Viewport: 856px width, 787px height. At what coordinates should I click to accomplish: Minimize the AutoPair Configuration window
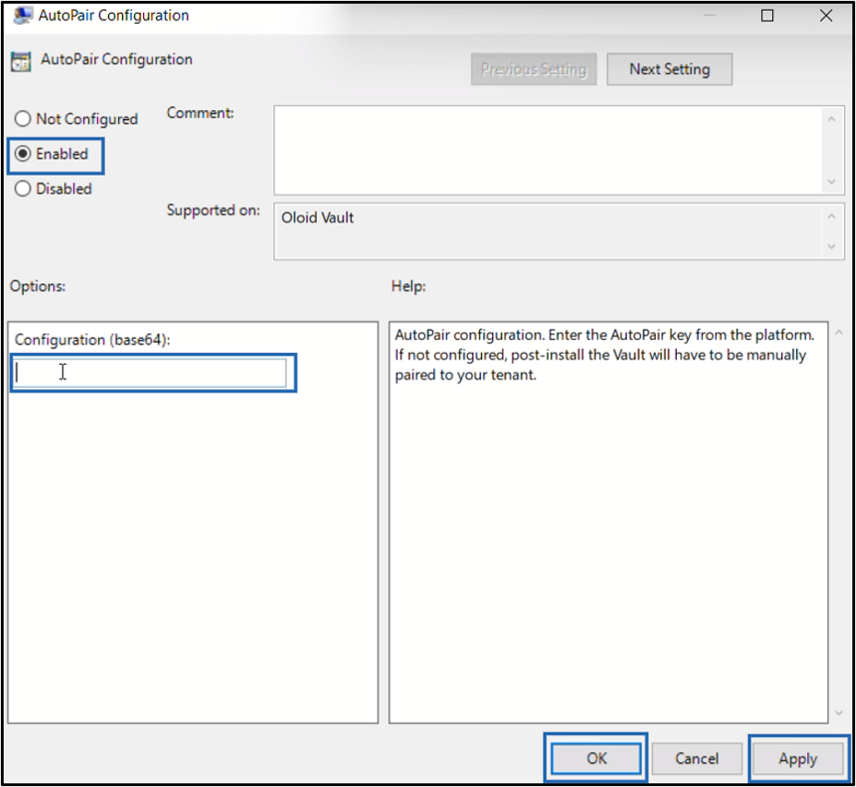pyautogui.click(x=709, y=16)
